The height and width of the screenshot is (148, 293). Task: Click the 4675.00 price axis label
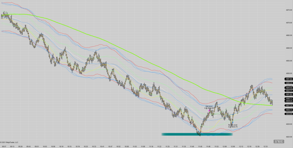(x=289, y=10)
